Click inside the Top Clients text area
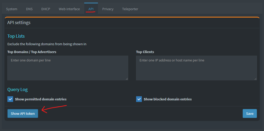Screen dimensions: 264x131 pyautogui.click(x=196, y=68)
